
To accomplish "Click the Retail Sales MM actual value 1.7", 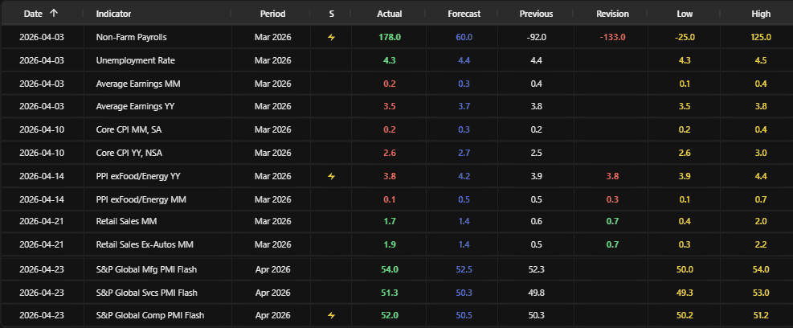I will coord(390,221).
